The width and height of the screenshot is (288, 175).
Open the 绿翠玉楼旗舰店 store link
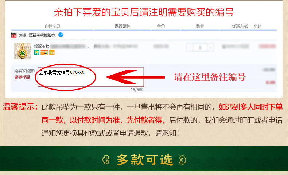click(42, 36)
